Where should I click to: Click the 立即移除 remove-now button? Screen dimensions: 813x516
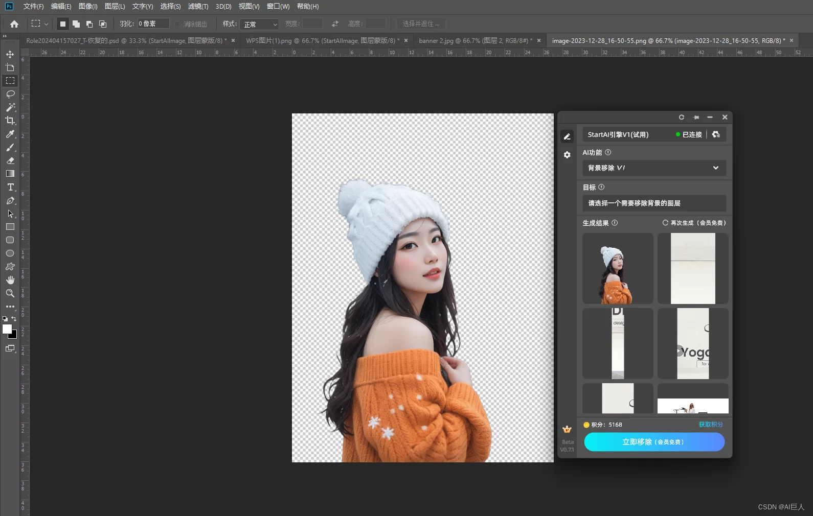coord(654,442)
